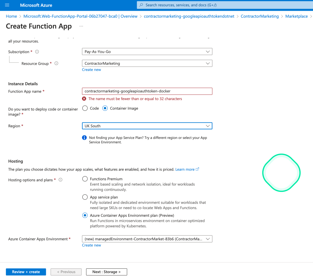
Task: Click the Azure search resources box
Action: coord(225,5)
